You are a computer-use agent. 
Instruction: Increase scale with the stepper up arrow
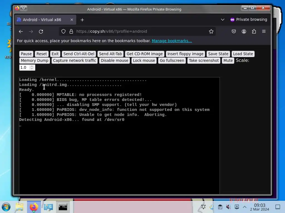[x=32, y=66]
